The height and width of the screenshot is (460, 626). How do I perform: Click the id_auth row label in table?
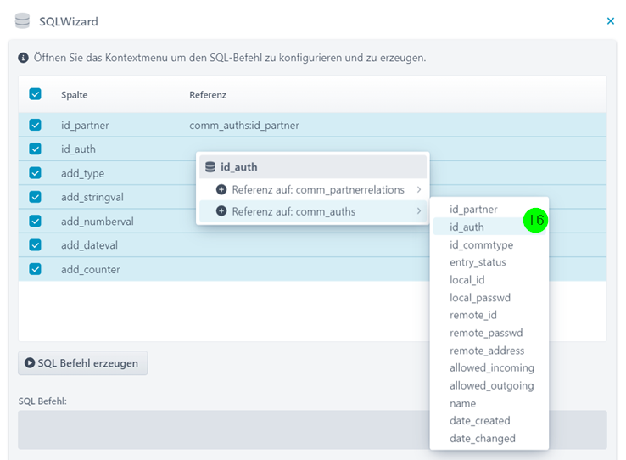pyautogui.click(x=78, y=149)
